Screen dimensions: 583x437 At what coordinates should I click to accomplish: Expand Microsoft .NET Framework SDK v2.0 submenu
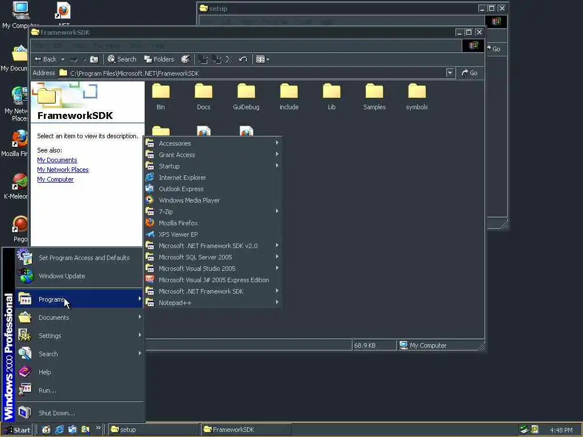click(213, 246)
